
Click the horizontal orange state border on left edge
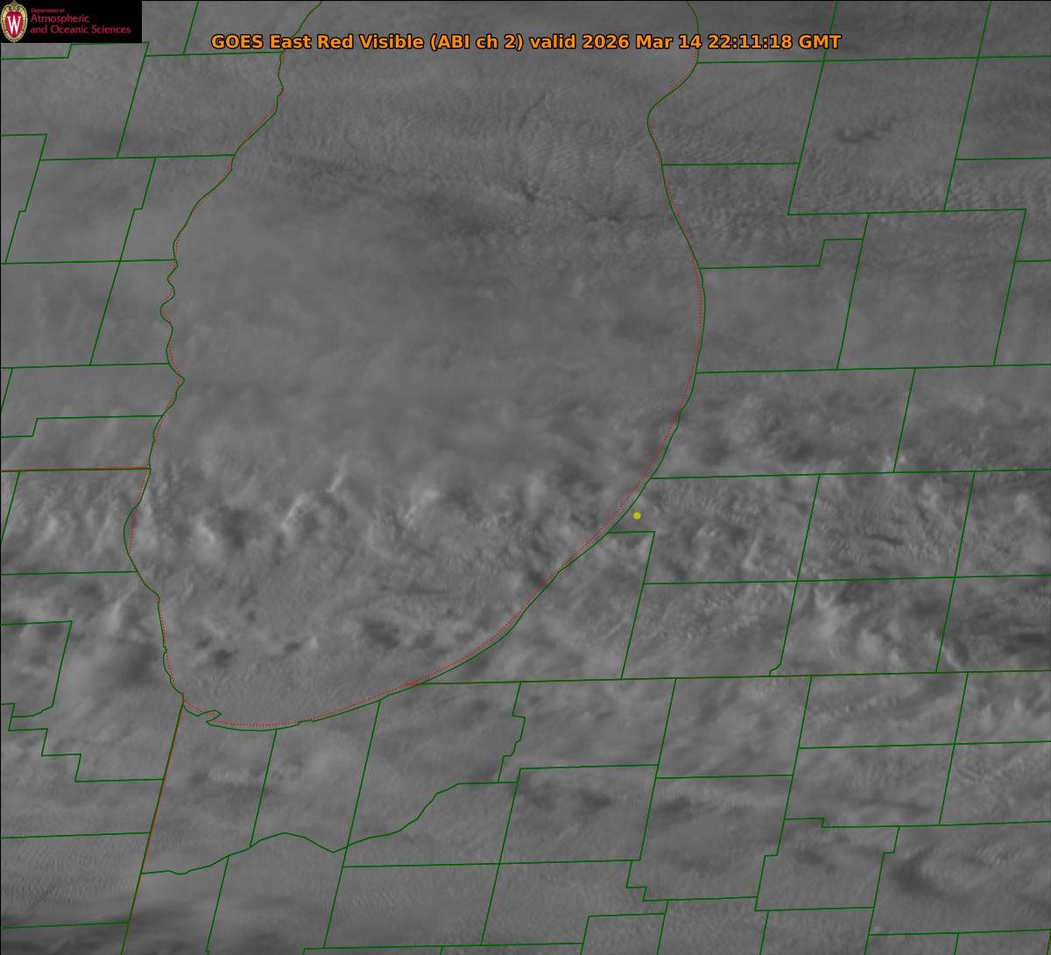click(x=74, y=470)
